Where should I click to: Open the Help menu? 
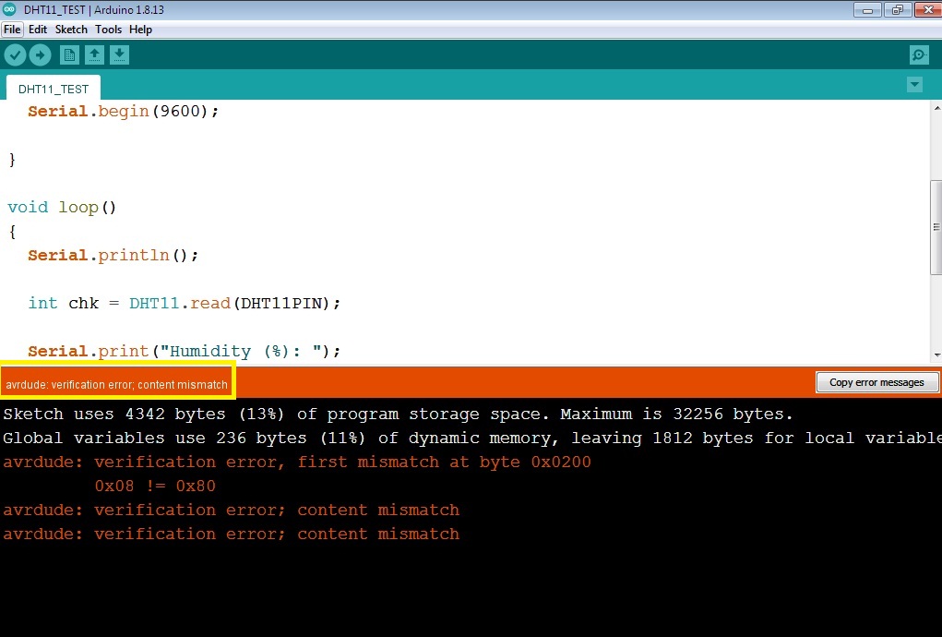140,30
